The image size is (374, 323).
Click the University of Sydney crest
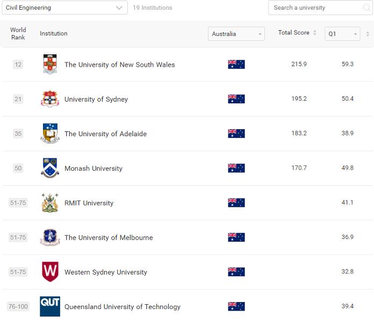tap(50, 99)
